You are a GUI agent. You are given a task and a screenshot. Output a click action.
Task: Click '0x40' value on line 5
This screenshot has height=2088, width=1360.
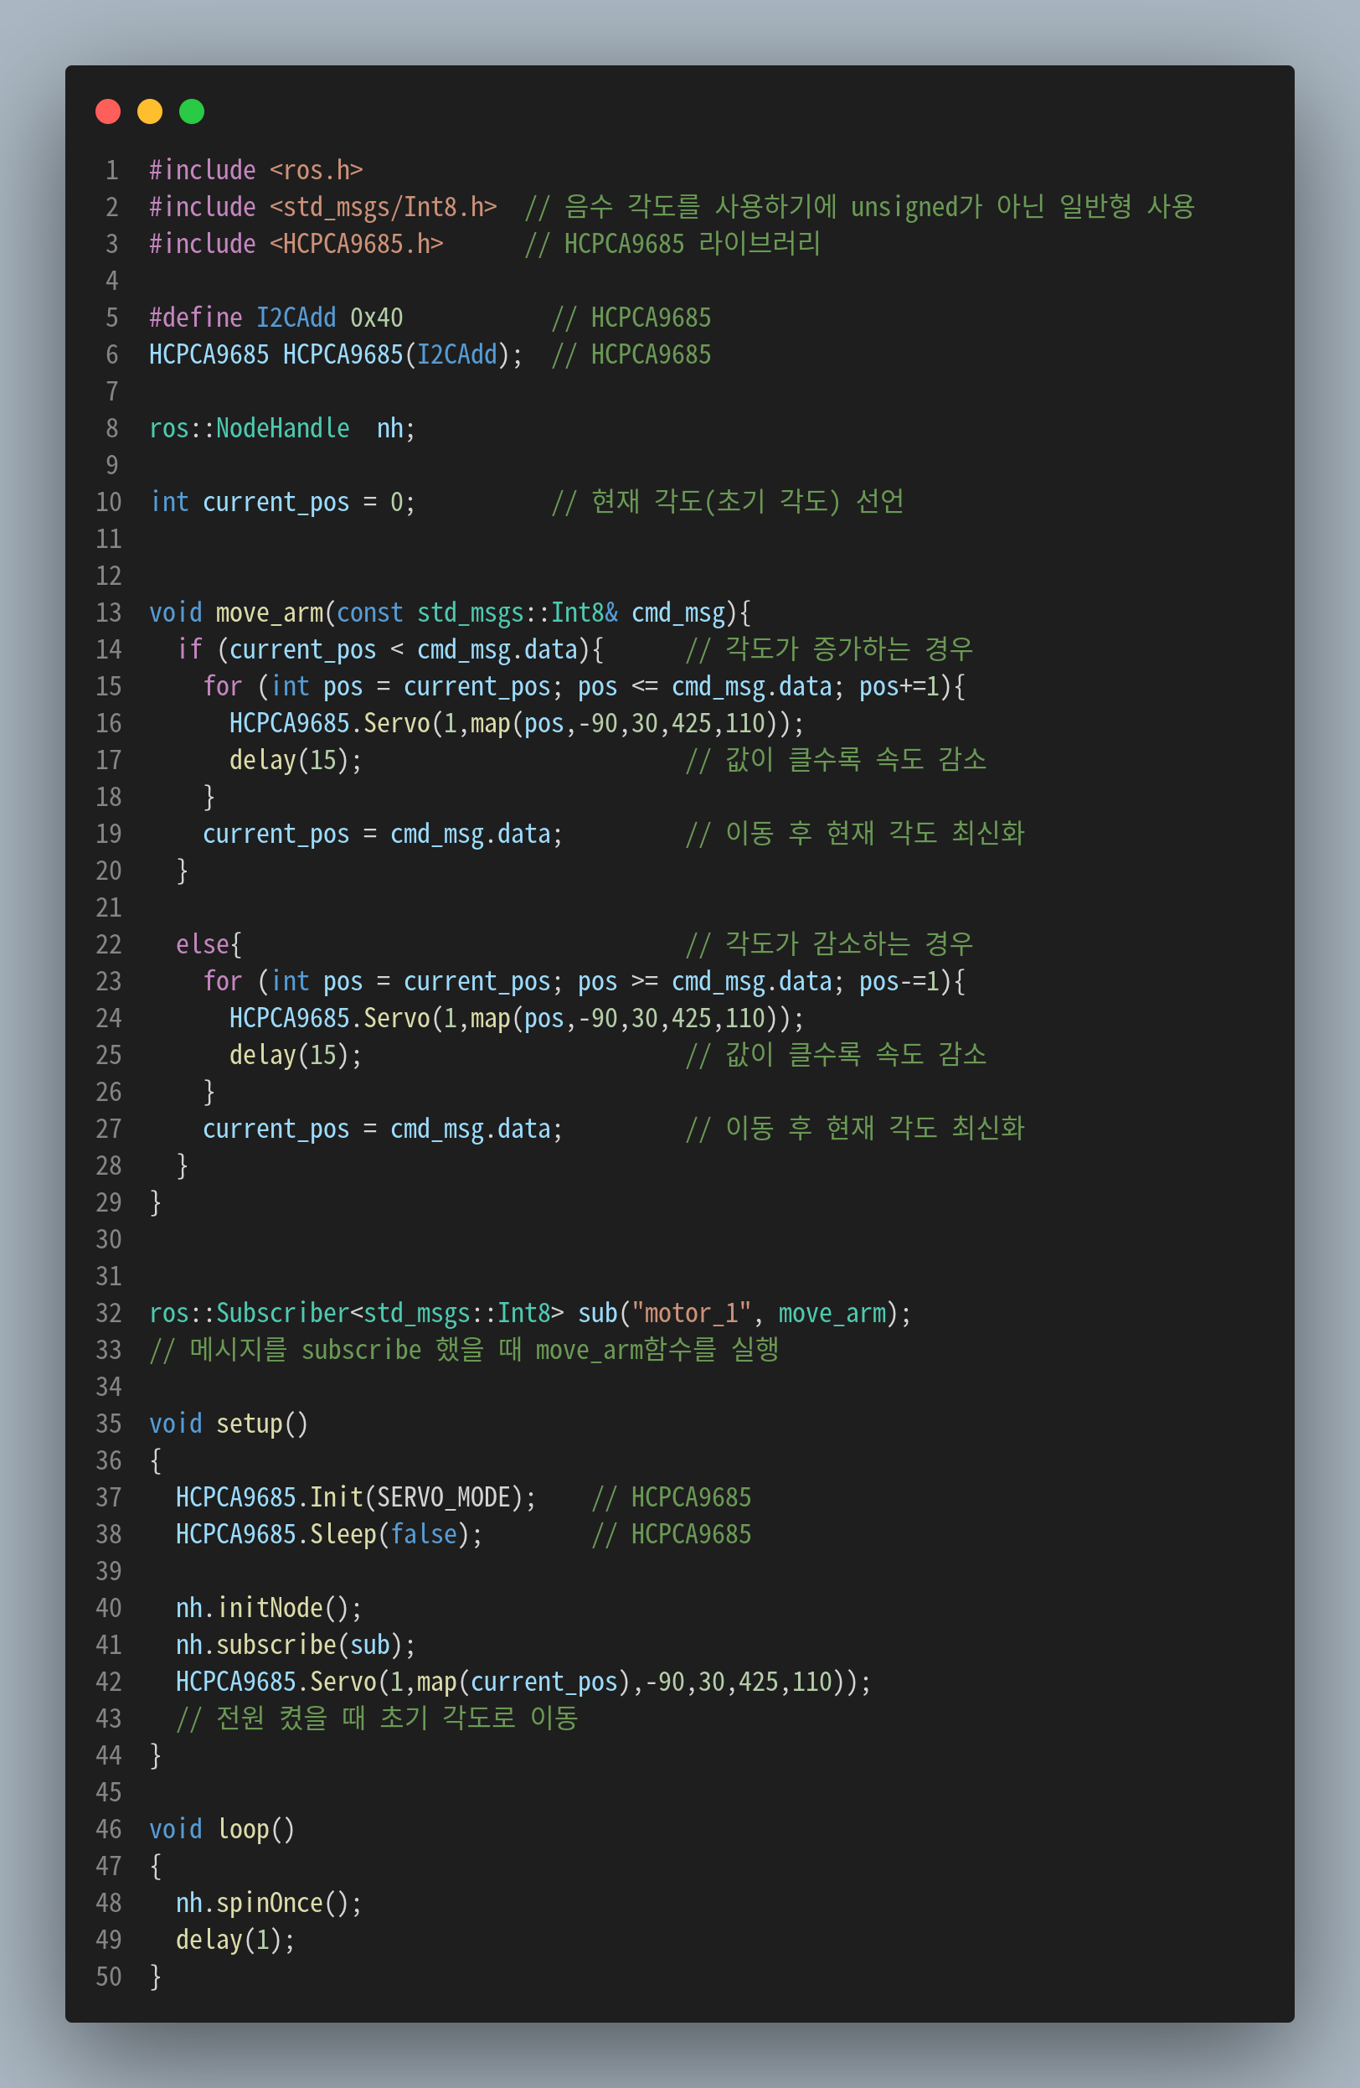click(x=377, y=318)
